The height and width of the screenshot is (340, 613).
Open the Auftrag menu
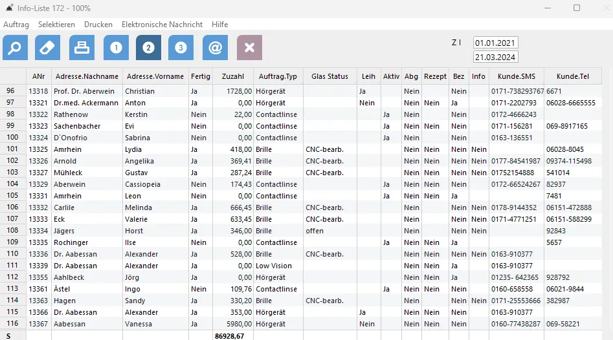(x=16, y=25)
